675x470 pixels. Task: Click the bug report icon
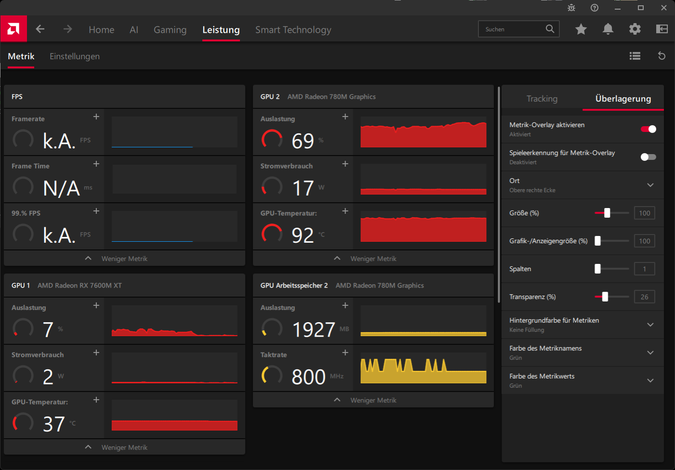(571, 8)
